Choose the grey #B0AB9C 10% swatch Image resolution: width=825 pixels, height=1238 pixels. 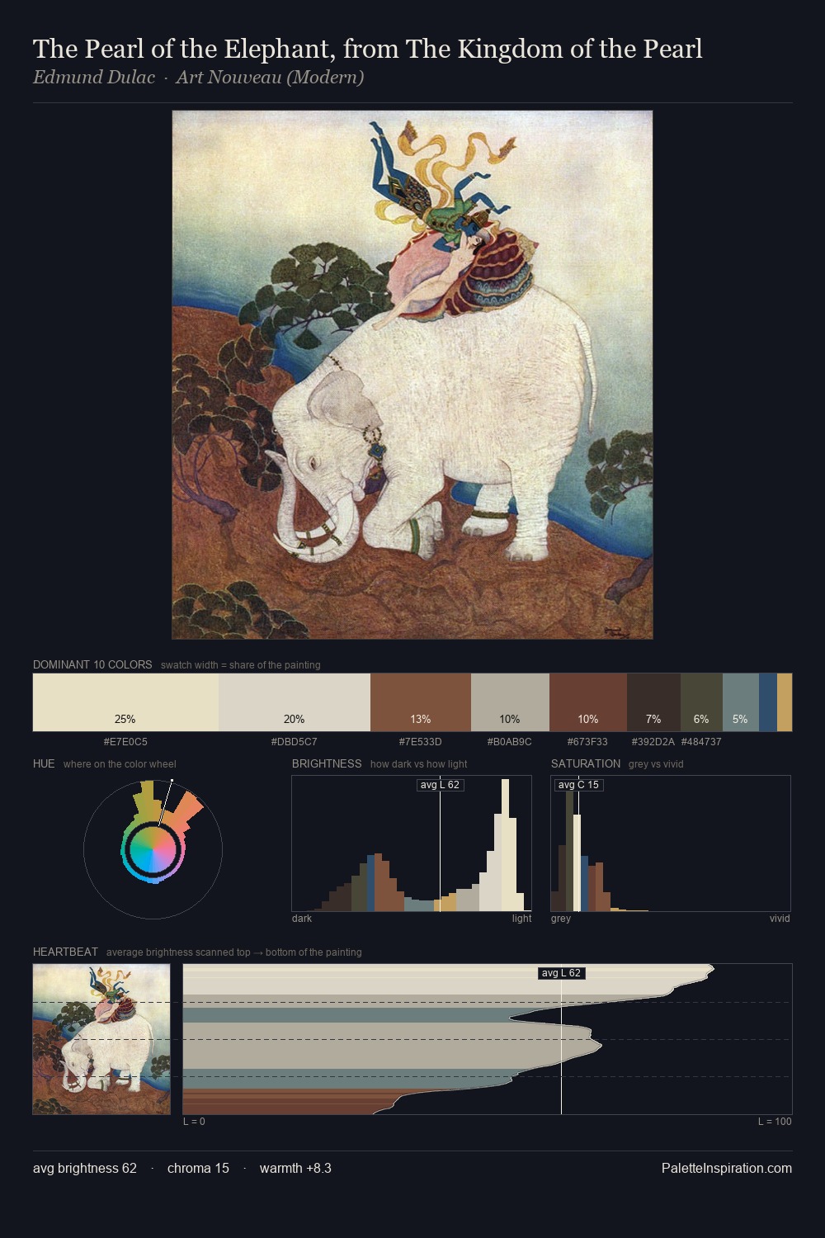click(x=510, y=702)
